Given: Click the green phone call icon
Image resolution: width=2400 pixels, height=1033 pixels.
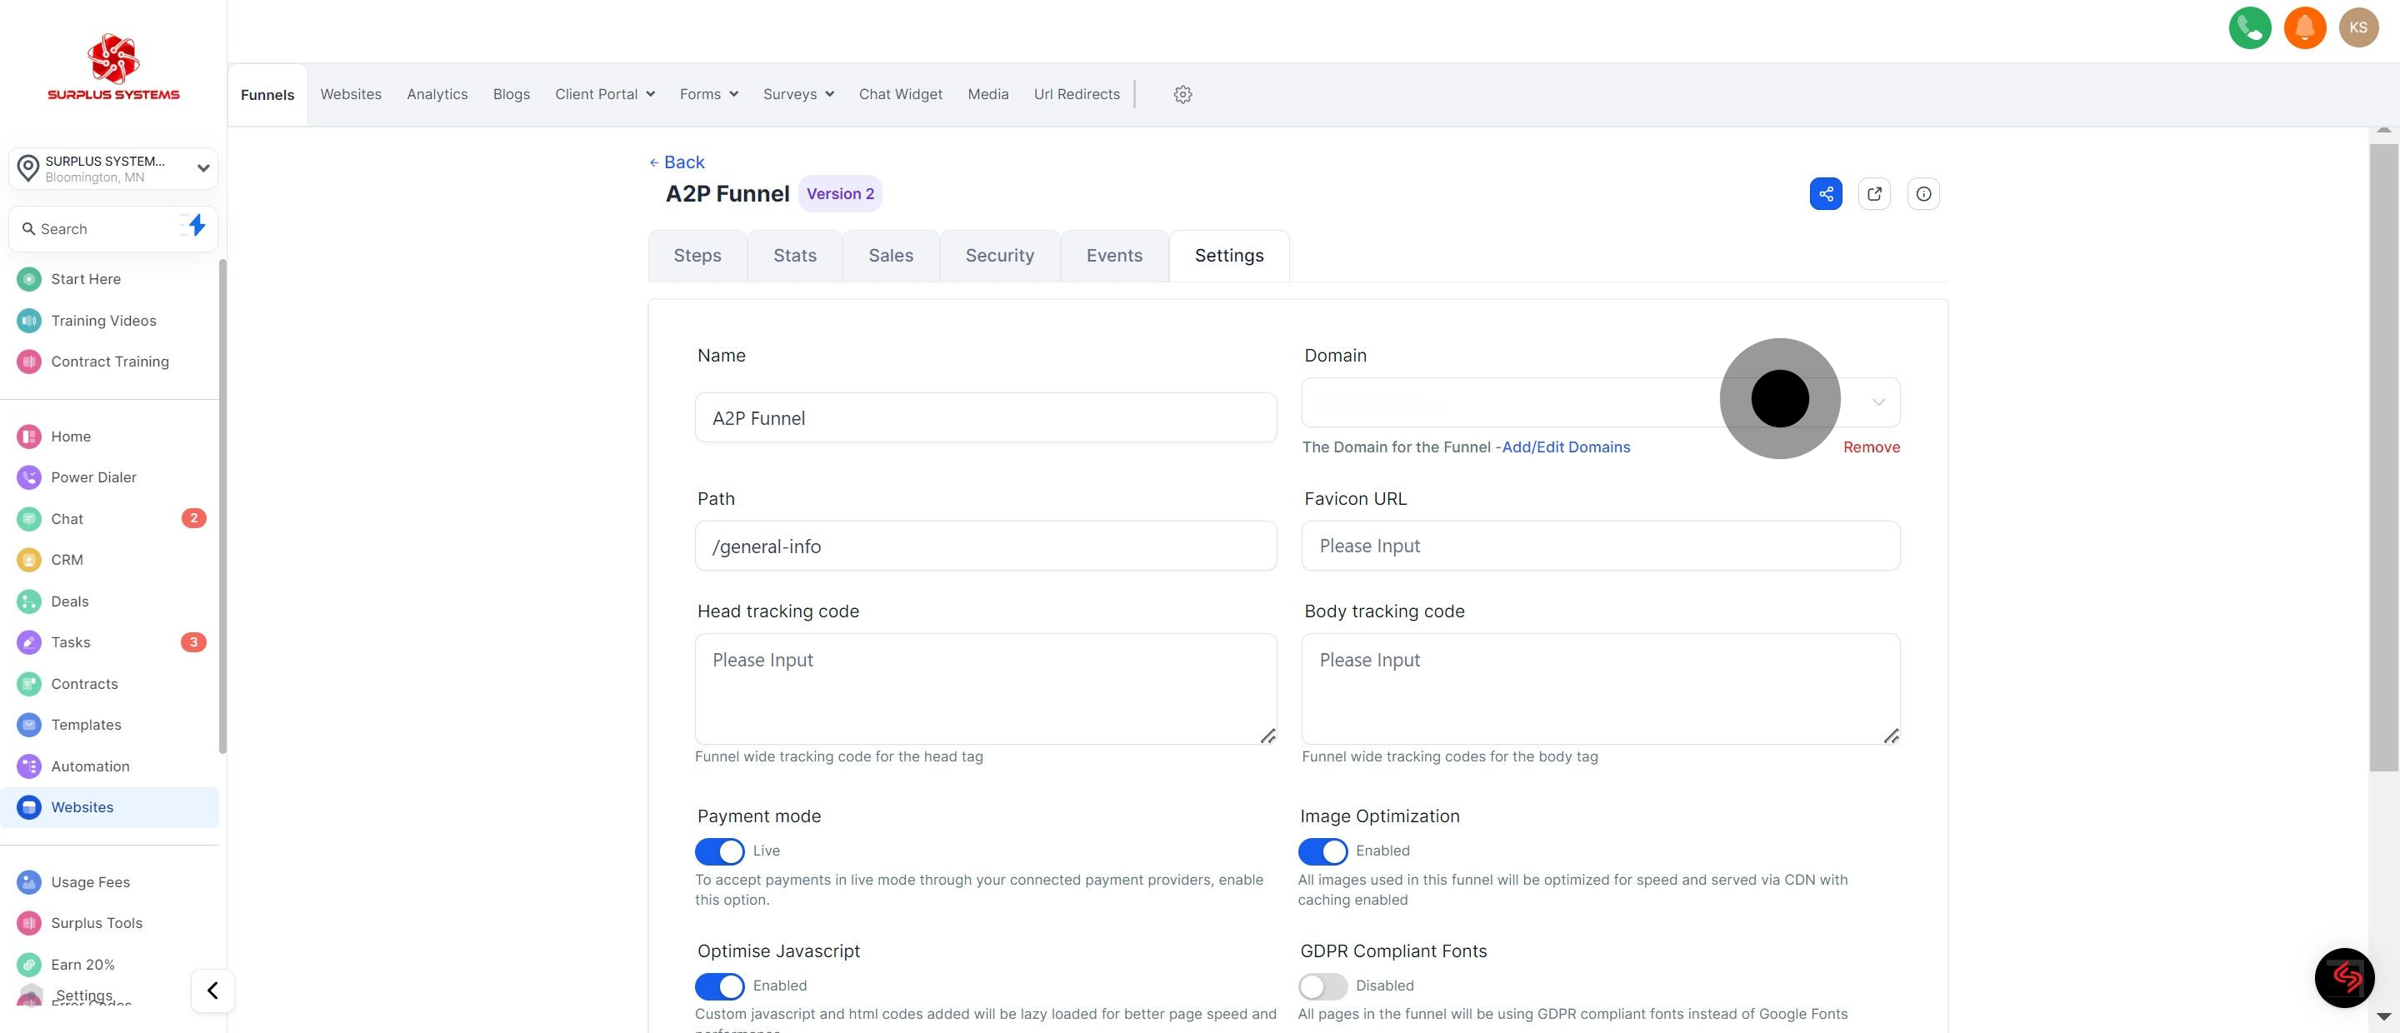Looking at the screenshot, I should (x=2249, y=27).
